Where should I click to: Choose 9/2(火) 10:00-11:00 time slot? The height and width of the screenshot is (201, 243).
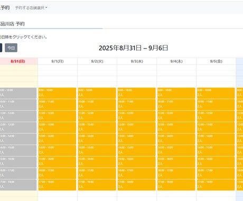[x=97, y=104]
